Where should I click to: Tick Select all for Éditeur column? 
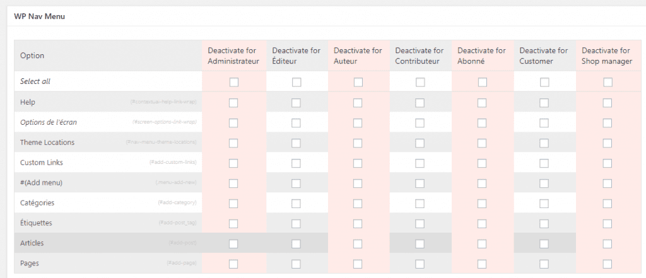click(297, 82)
